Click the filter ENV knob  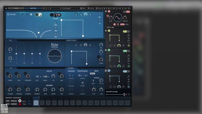(56, 34)
